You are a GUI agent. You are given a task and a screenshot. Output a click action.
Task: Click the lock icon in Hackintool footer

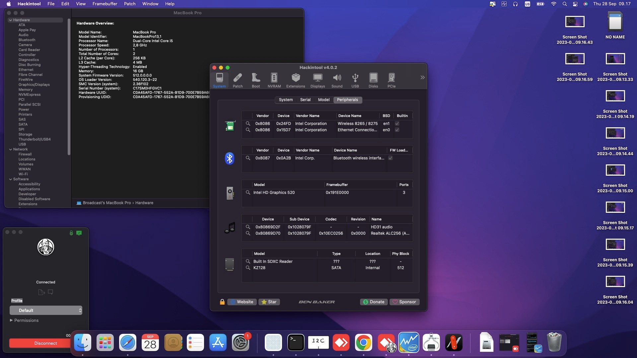click(x=222, y=302)
